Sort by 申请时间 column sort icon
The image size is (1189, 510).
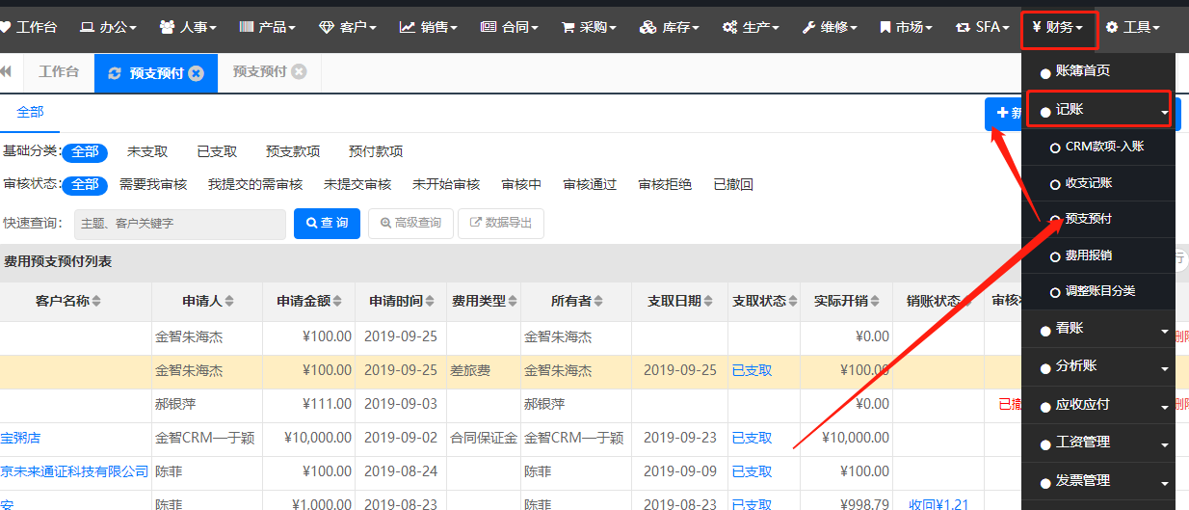tap(431, 301)
